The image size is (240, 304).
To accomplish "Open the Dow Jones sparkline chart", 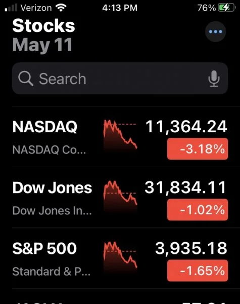I will pyautogui.click(x=120, y=196).
